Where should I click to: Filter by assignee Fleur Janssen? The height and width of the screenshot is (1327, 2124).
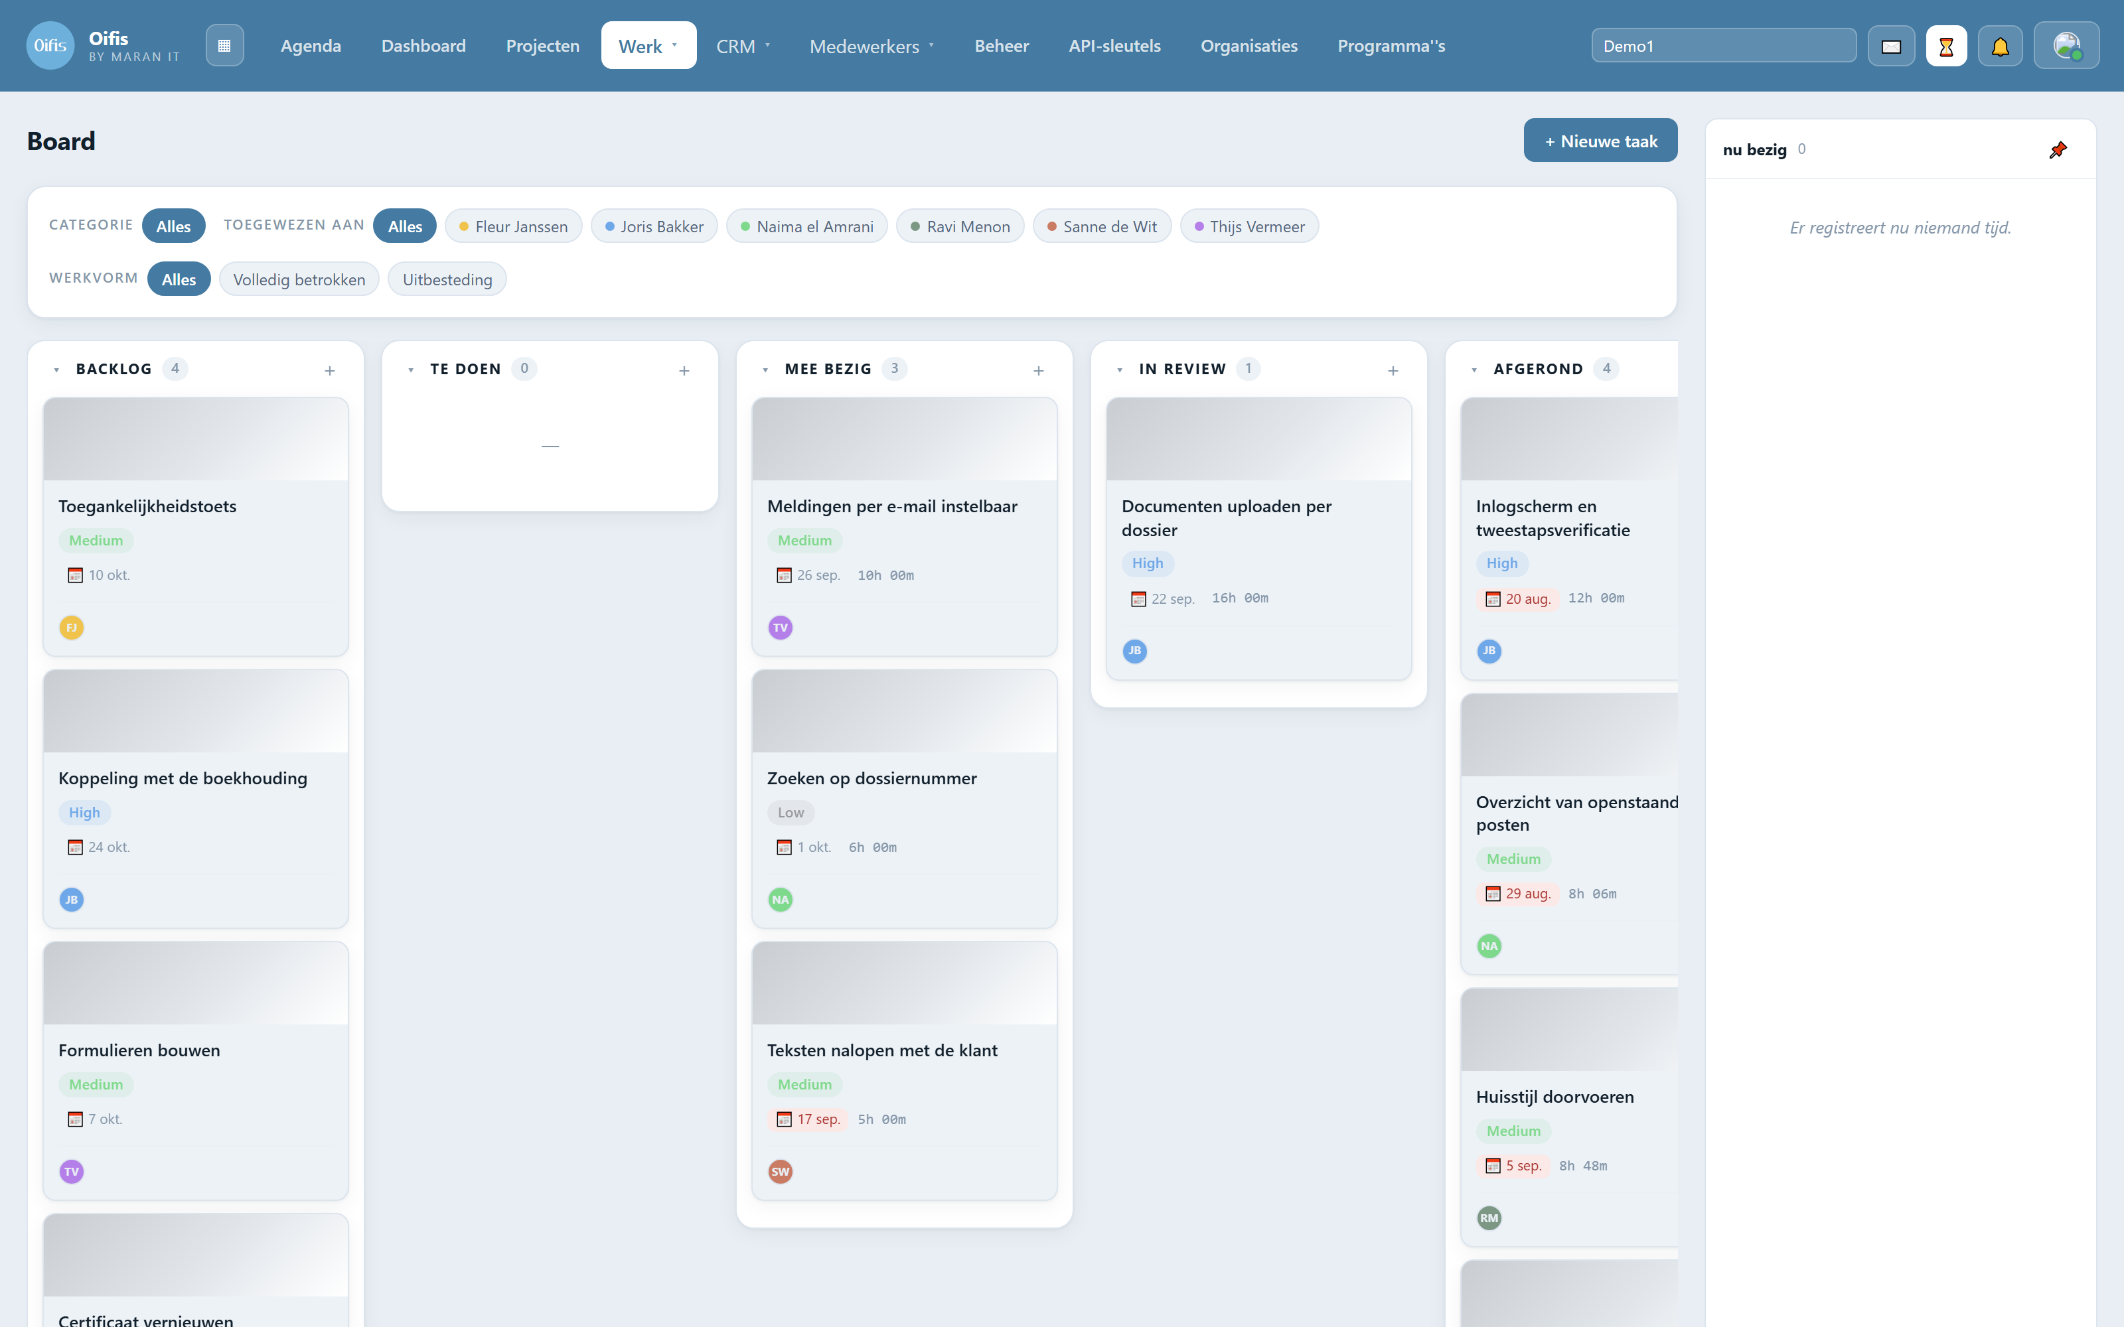click(x=514, y=226)
